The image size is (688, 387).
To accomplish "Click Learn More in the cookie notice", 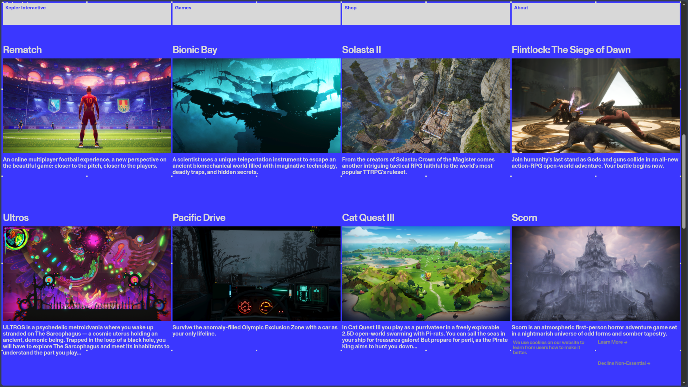I will tap(612, 342).
